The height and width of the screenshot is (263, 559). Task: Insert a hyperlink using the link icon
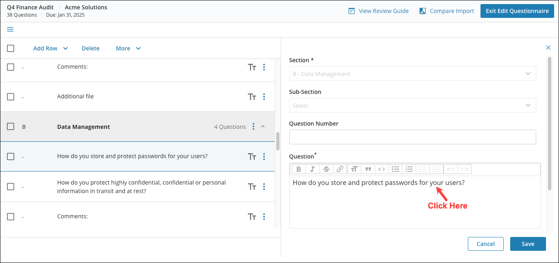(340, 169)
